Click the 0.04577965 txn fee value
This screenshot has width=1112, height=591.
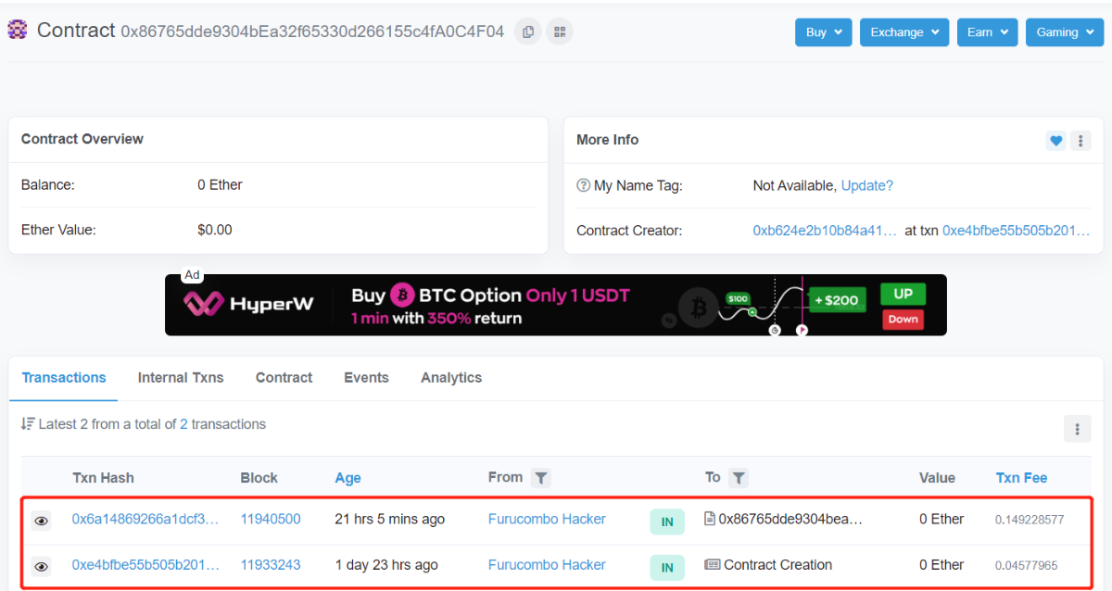[x=1027, y=565]
